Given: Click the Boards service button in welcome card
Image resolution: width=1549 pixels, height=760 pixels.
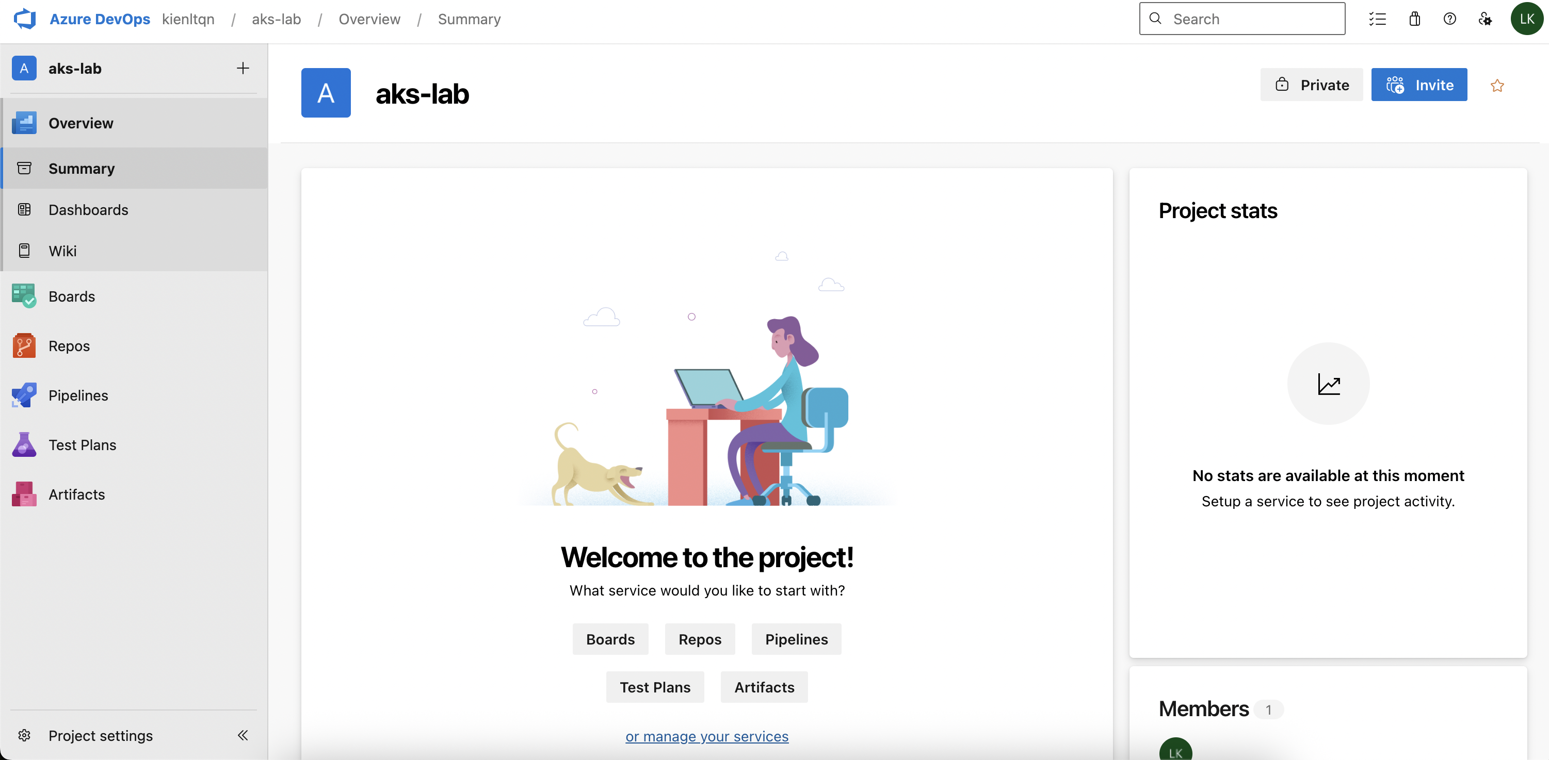Looking at the screenshot, I should [x=610, y=639].
